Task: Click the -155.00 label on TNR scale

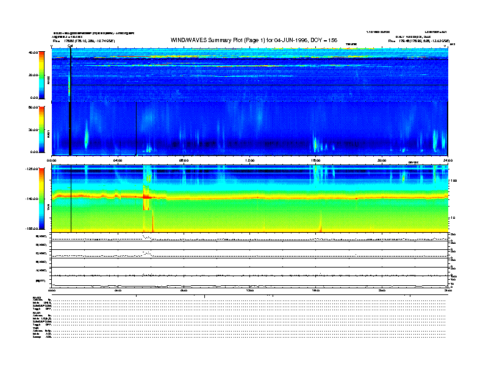Action: (x=32, y=229)
